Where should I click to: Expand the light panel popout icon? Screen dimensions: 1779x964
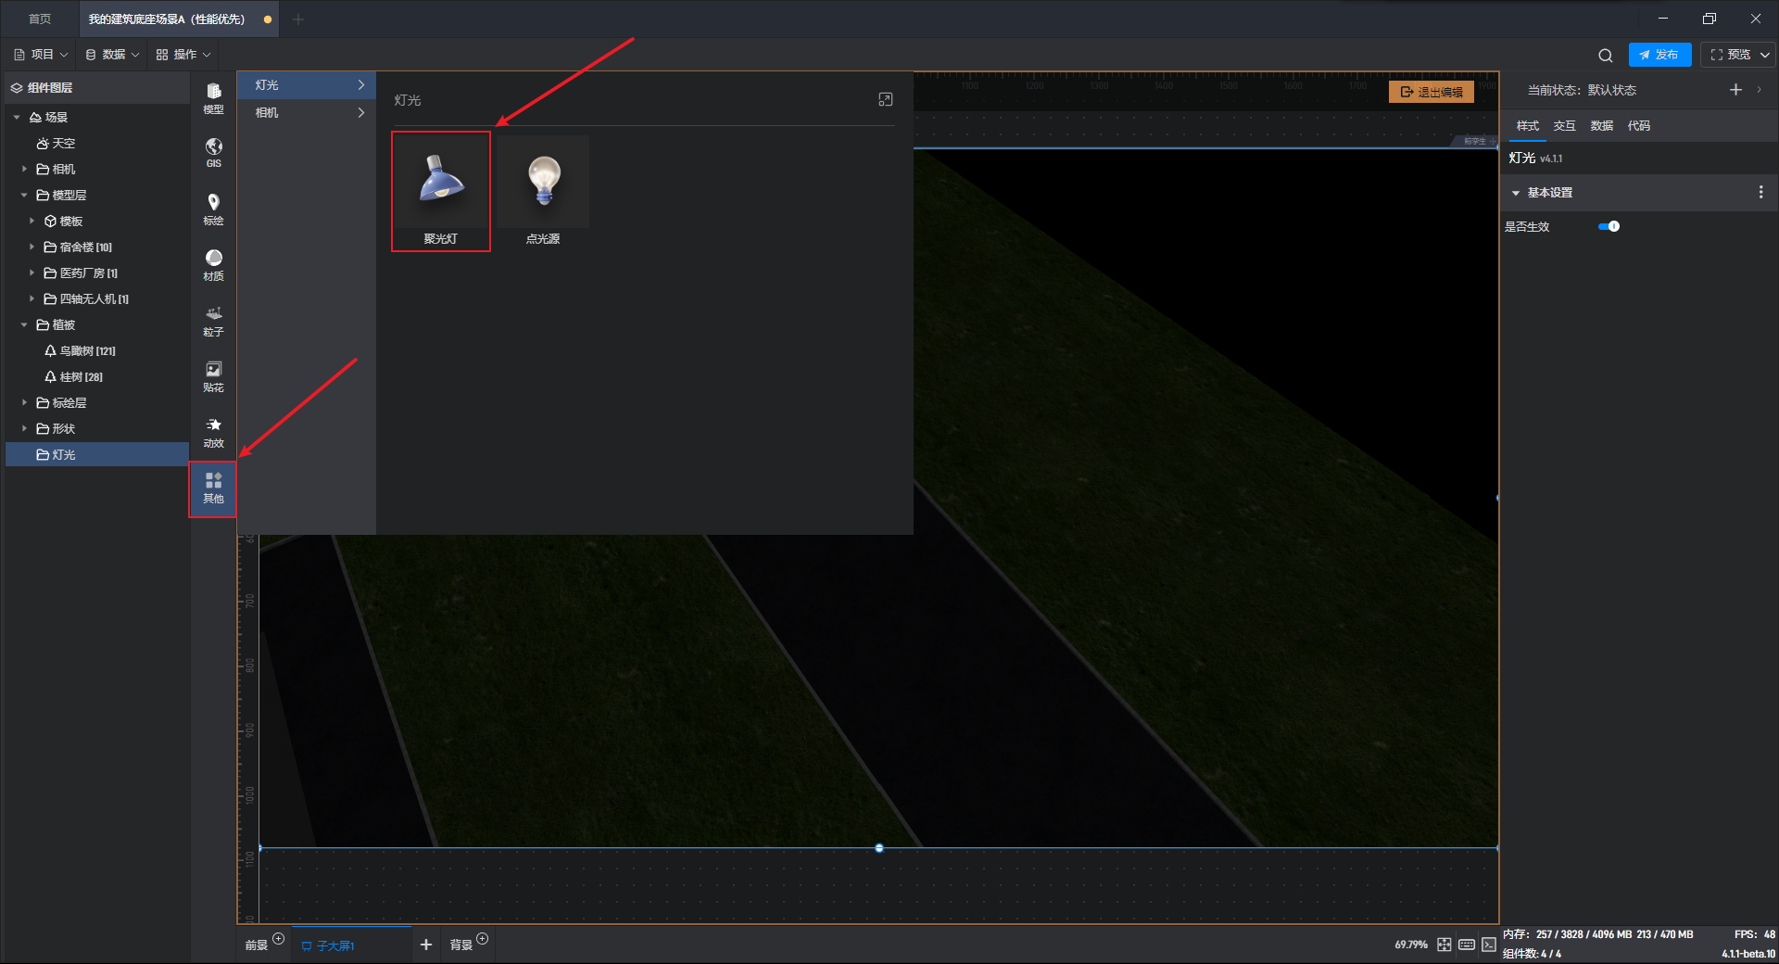885,99
